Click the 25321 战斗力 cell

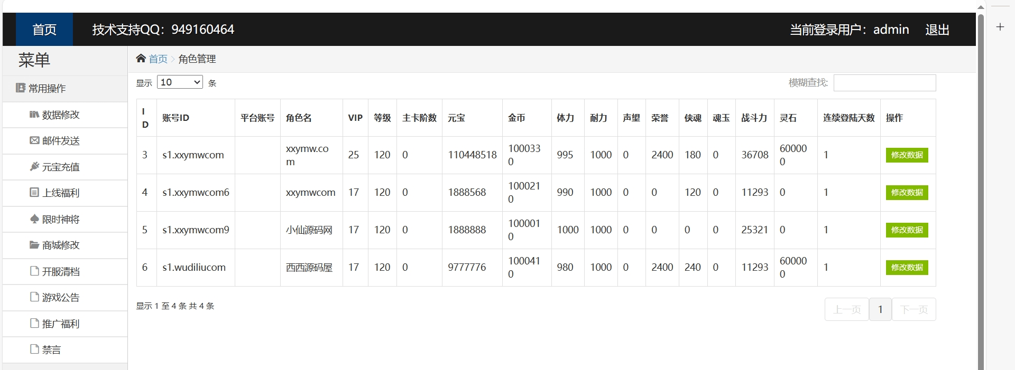click(754, 230)
